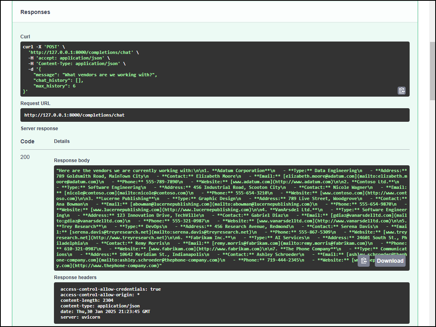Viewport: 436px width, 327px height.
Task: Click the Server response label
Action: [x=39, y=128]
